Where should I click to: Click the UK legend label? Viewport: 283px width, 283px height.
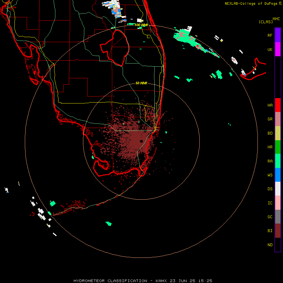coord(270,49)
